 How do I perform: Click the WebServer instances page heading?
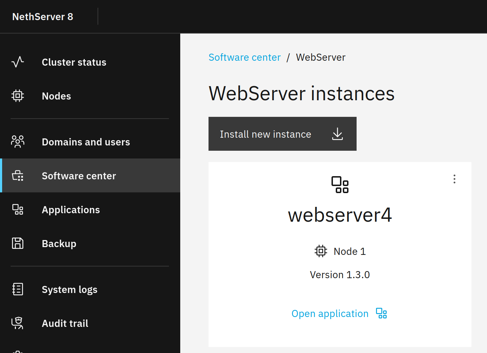[x=301, y=94]
